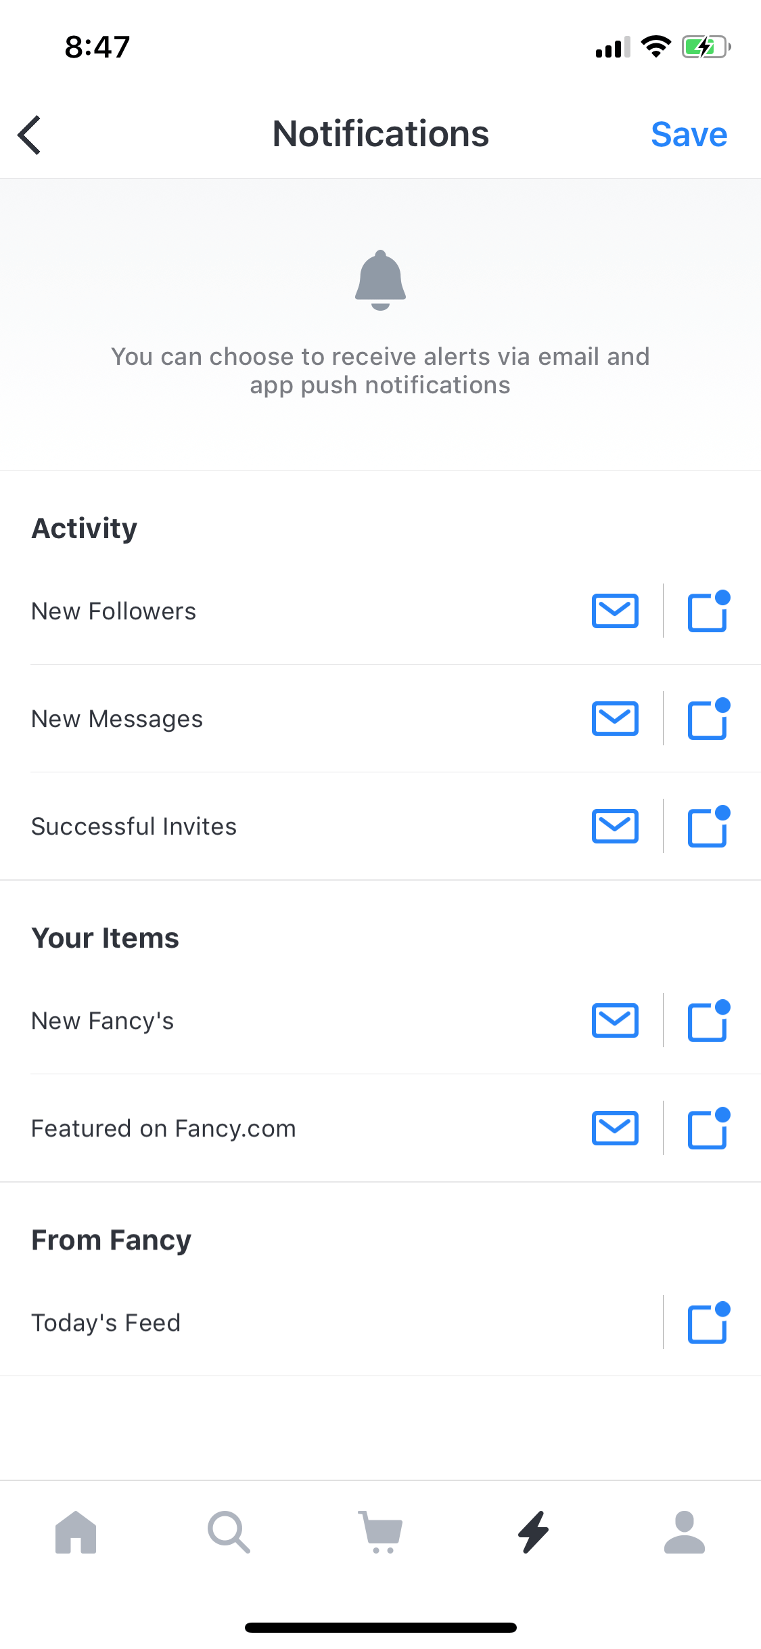Open the shopping cart tab
Screen dimensions: 761x1649
[x=381, y=1532]
